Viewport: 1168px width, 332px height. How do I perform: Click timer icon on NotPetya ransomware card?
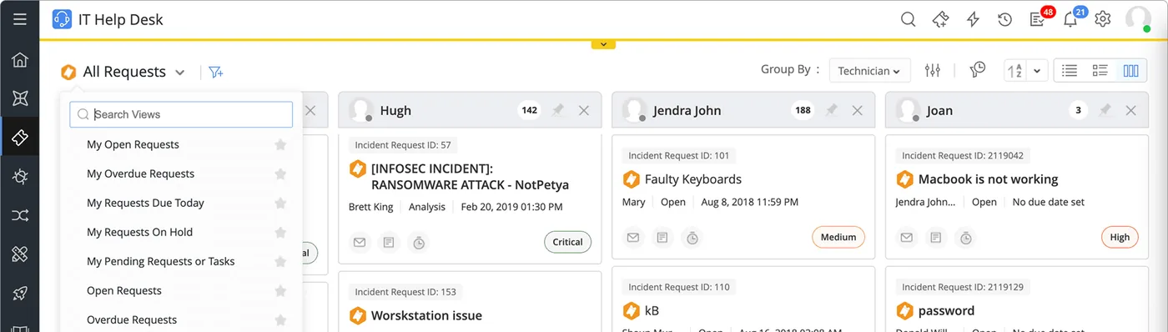pyautogui.click(x=419, y=242)
